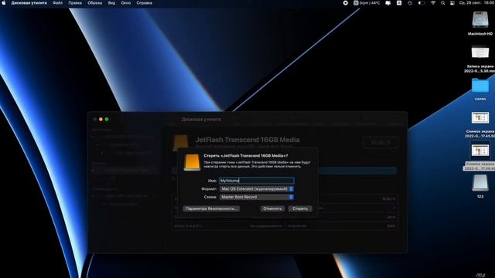This screenshot has height=278, width=495.
Task: Click the Disk Utility minimize button
Action: click(101, 120)
